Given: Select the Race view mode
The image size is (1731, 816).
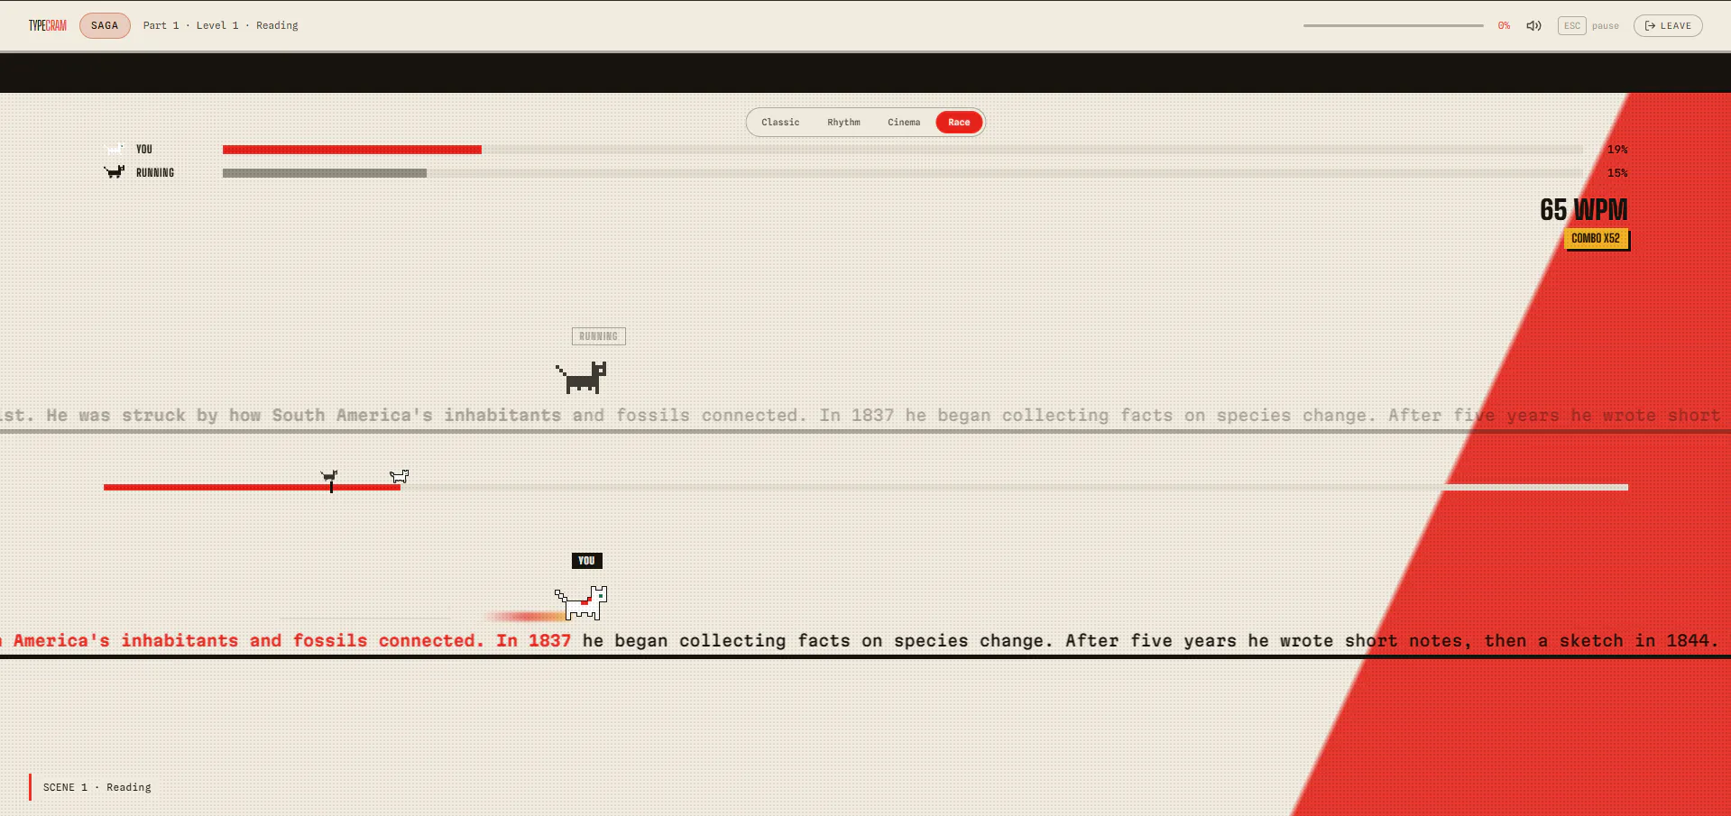Looking at the screenshot, I should coord(959,122).
